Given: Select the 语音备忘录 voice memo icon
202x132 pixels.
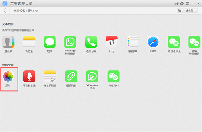Looking at the screenshot, I should point(29,77).
